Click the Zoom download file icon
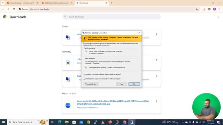This screenshot has width=223, height=125. click(x=68, y=105)
